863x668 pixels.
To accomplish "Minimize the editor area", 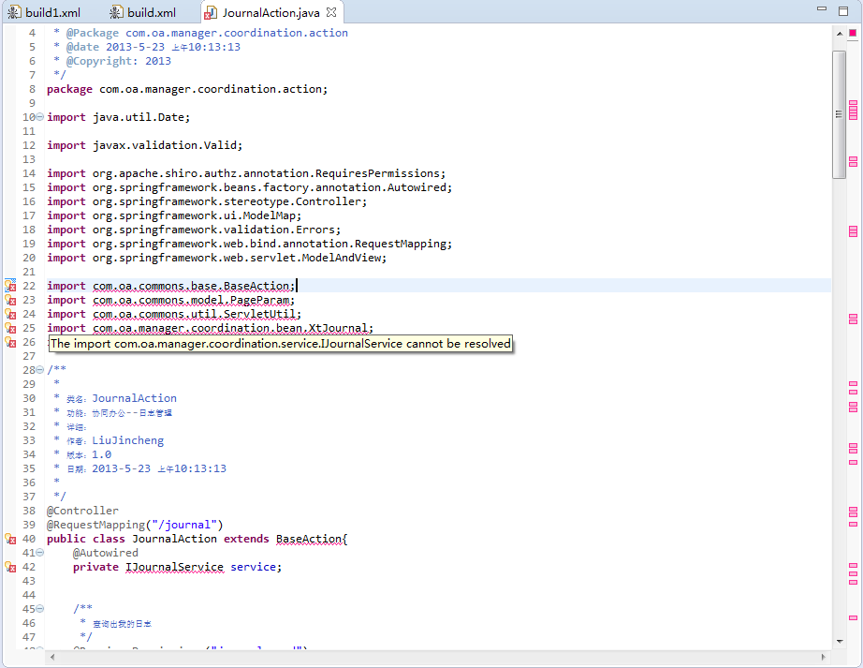I will click(x=822, y=8).
